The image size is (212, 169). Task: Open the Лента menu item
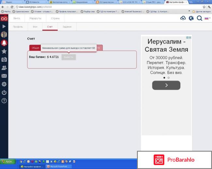point(16,19)
